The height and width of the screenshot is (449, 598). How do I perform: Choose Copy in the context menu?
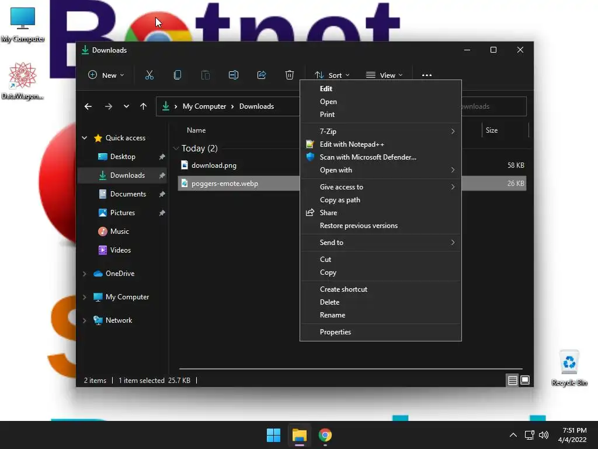pos(381,272)
